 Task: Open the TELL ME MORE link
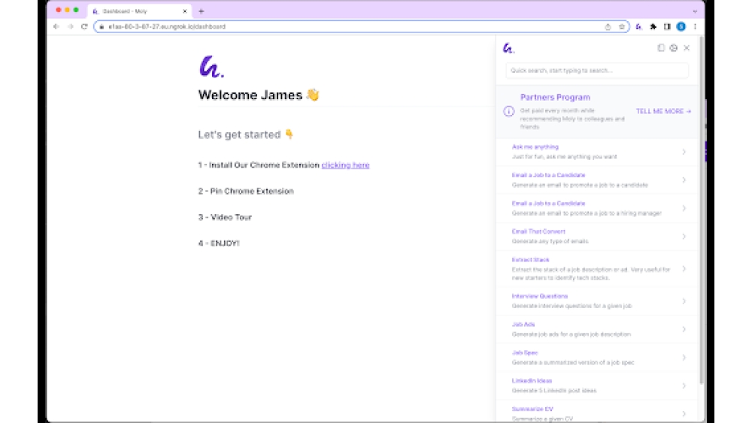[x=663, y=111]
